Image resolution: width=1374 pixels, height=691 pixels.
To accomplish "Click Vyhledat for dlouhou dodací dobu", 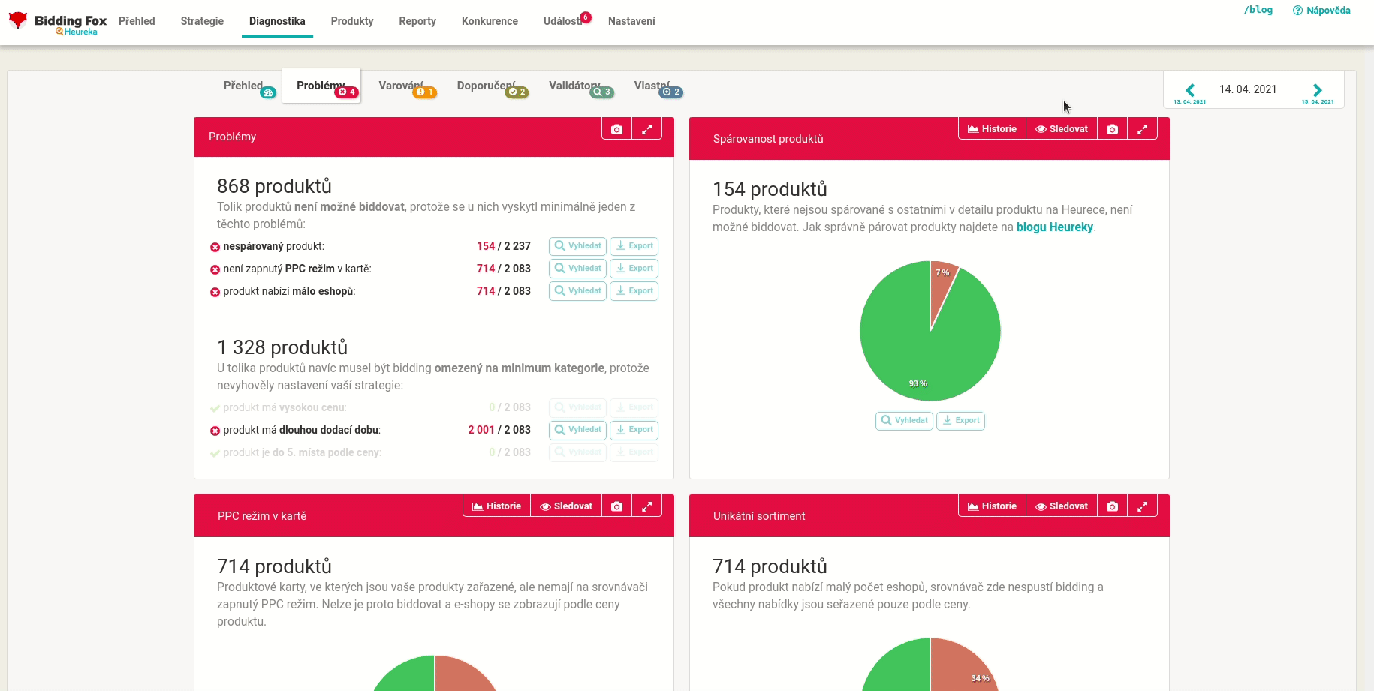I will [x=577, y=430].
